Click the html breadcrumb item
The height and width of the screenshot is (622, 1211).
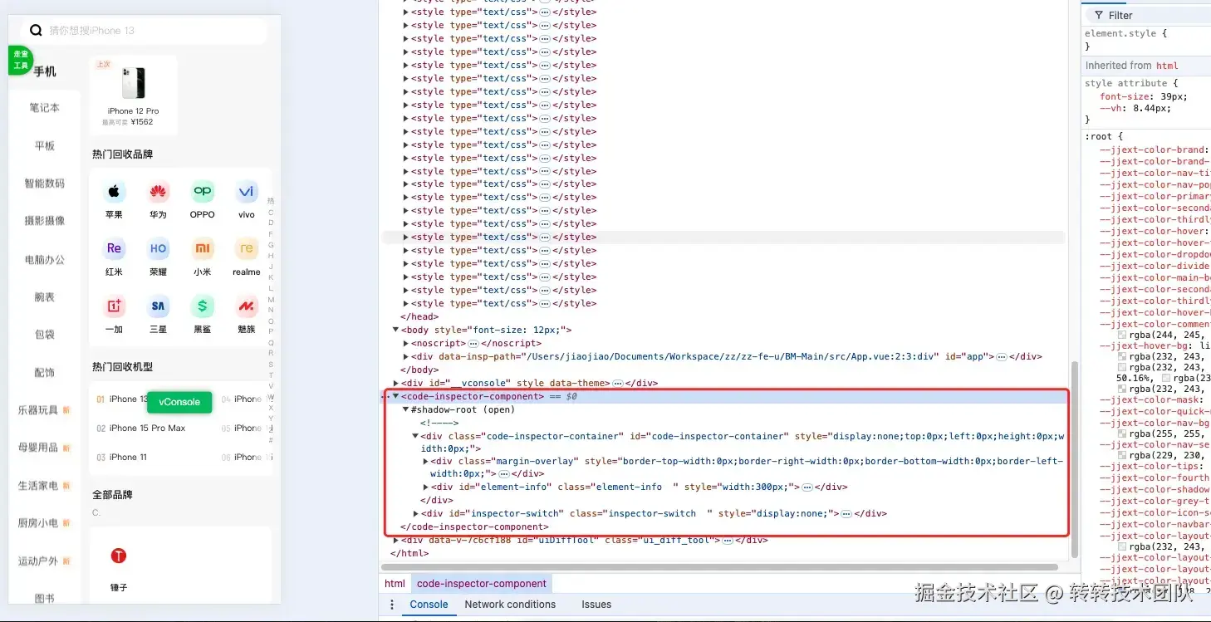[x=395, y=584]
